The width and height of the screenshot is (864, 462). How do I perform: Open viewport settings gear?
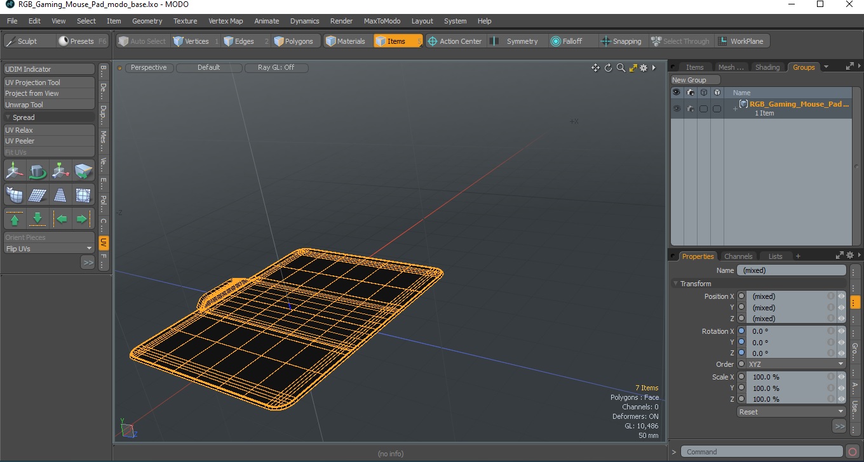click(644, 68)
